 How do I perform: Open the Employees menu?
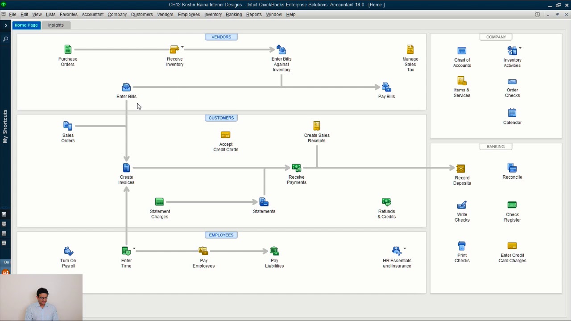click(x=189, y=14)
